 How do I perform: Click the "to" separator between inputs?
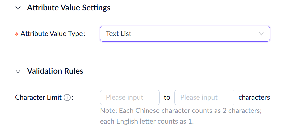(167, 98)
